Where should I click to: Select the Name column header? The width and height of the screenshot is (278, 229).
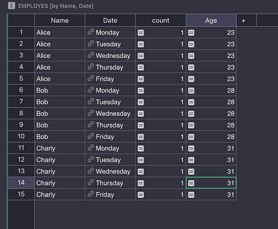pos(60,21)
